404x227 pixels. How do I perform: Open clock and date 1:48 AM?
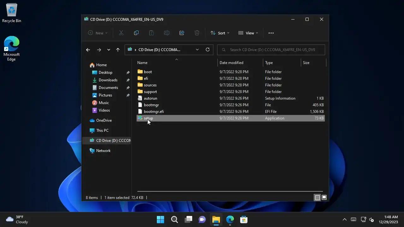tap(388, 219)
